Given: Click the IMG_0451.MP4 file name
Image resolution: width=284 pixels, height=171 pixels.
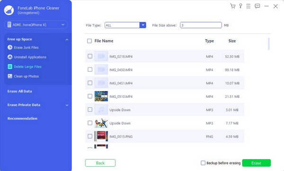Looking at the screenshot, I should [x=121, y=83].
